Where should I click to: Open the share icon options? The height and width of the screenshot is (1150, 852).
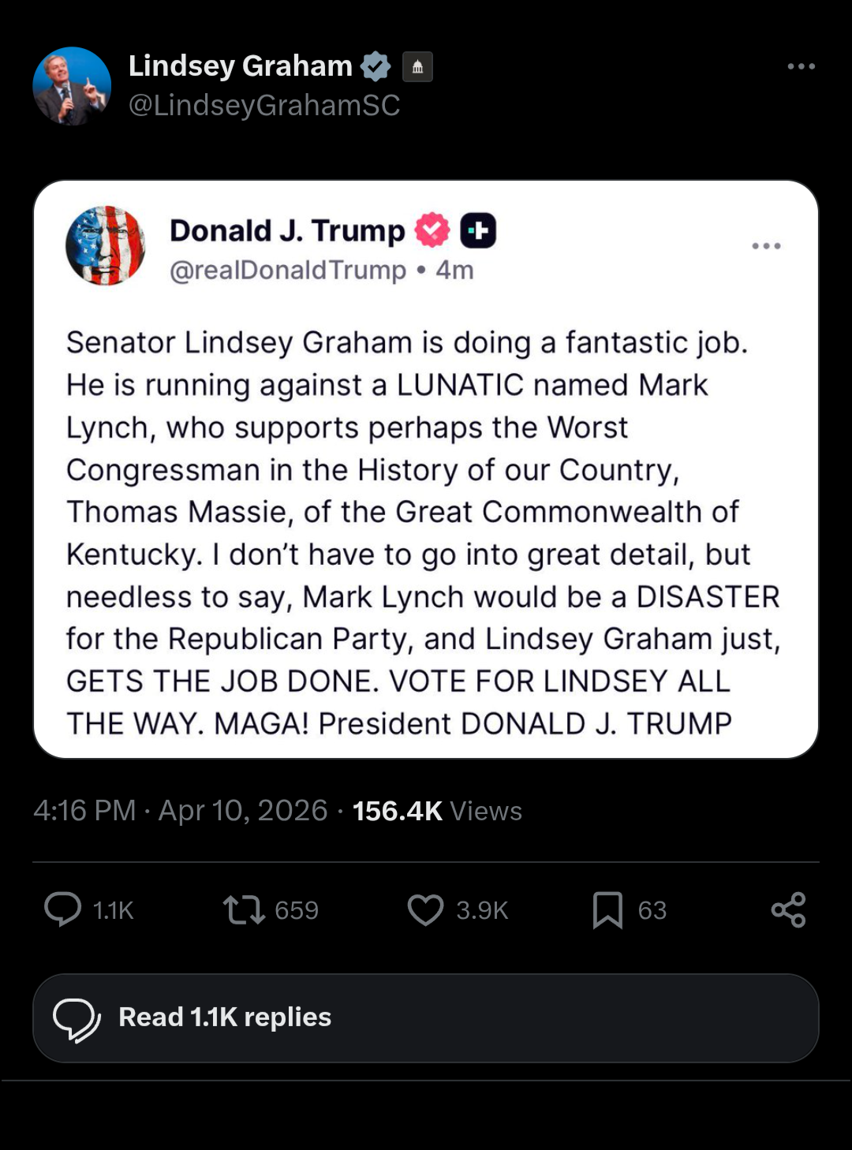(788, 909)
